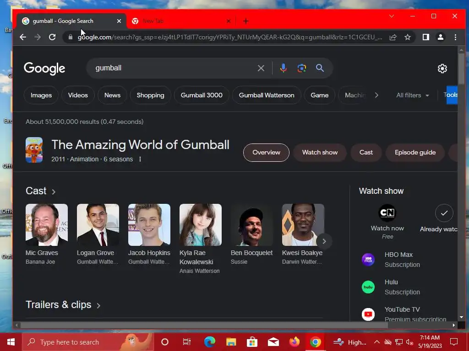Open the Chrome side panel icon
The height and width of the screenshot is (351, 469).
pyautogui.click(x=426, y=37)
